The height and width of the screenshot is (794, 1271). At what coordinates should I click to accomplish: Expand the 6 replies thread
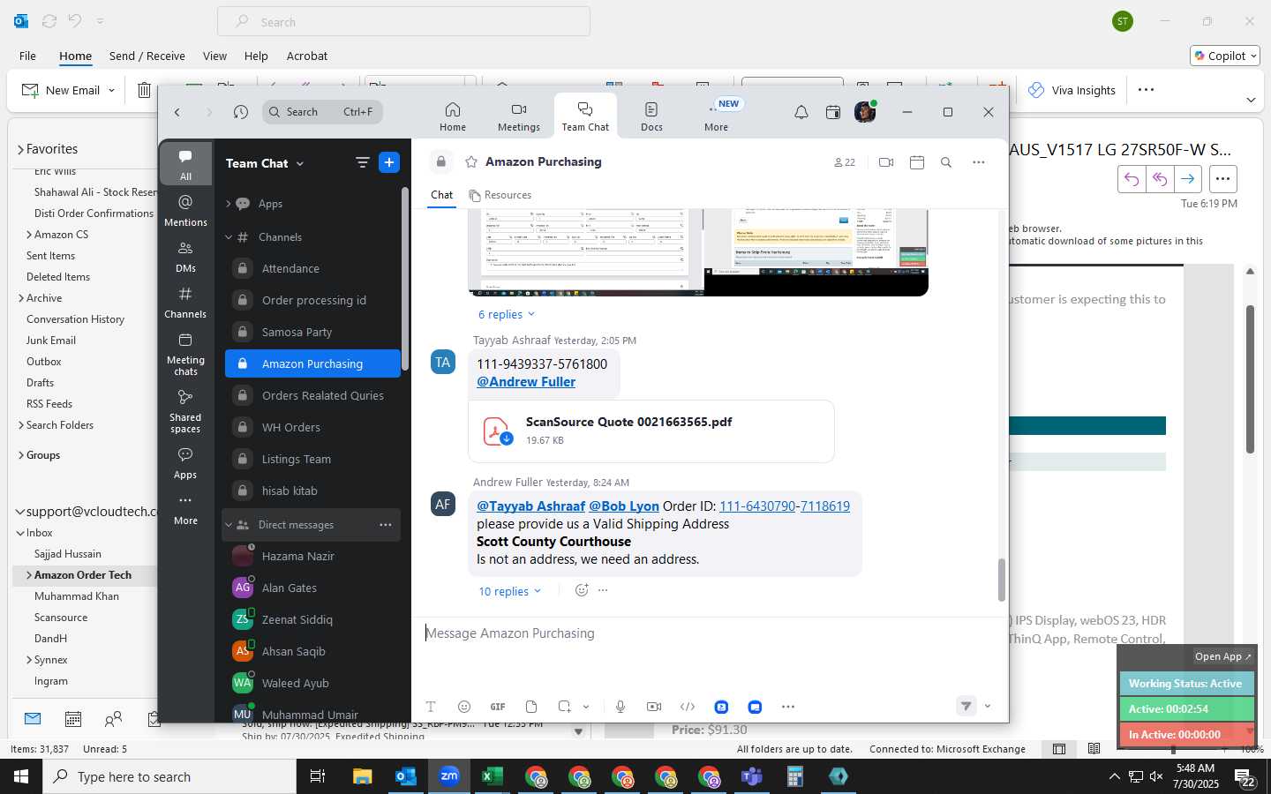pos(507,315)
